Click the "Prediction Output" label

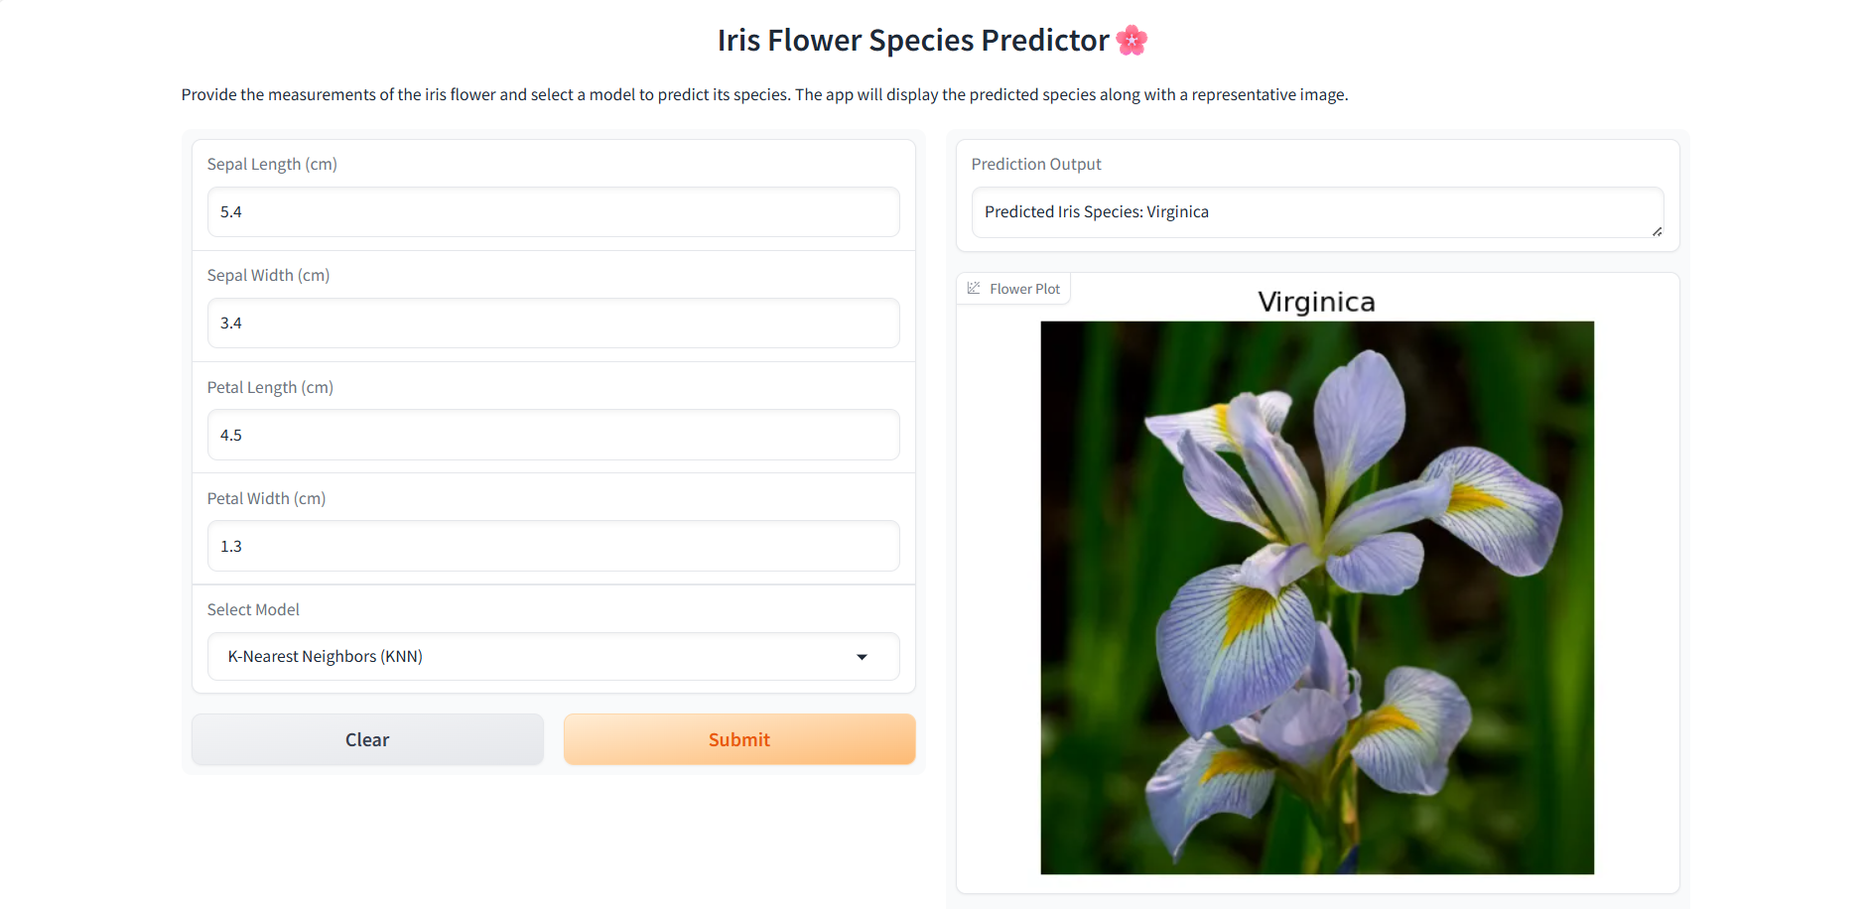1036,164
